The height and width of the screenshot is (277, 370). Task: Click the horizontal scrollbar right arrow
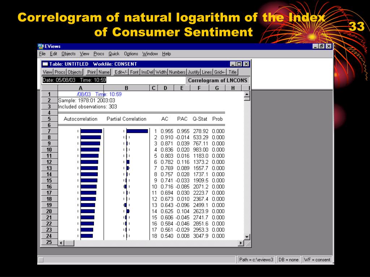241,243
